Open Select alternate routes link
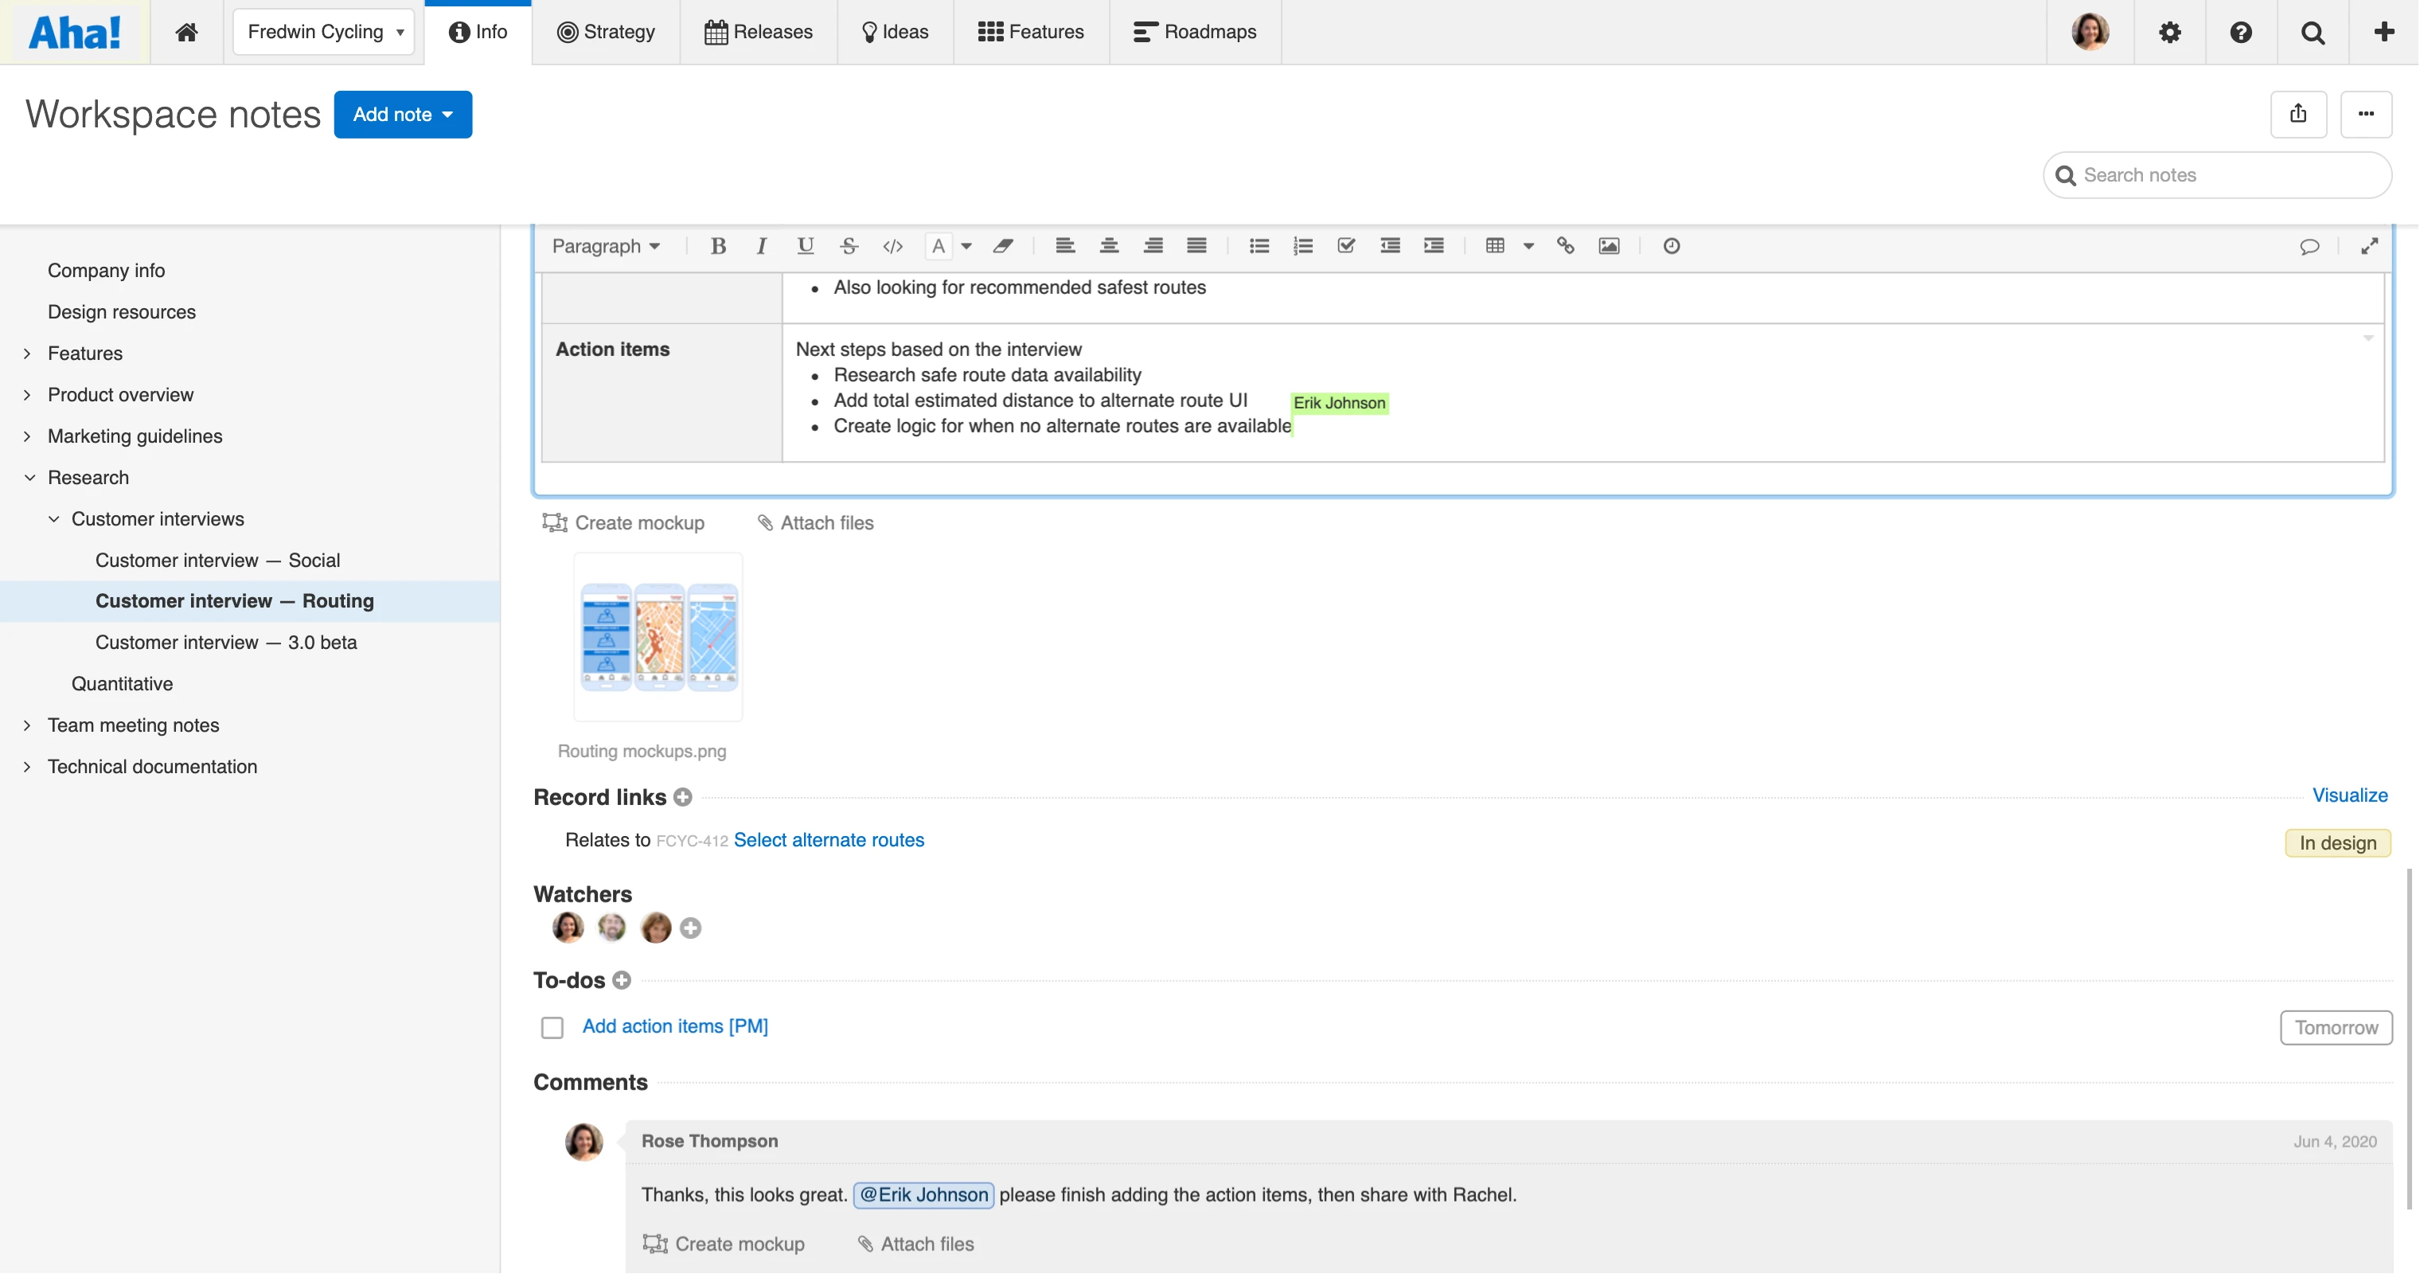 click(x=829, y=840)
